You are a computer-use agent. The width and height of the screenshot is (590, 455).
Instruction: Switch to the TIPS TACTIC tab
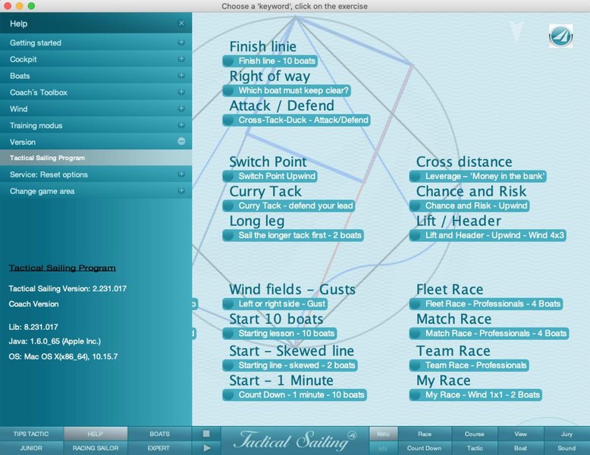click(x=32, y=434)
